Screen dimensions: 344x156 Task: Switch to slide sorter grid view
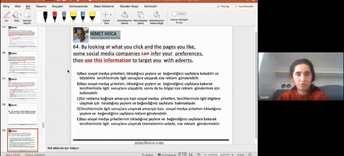(191, 154)
